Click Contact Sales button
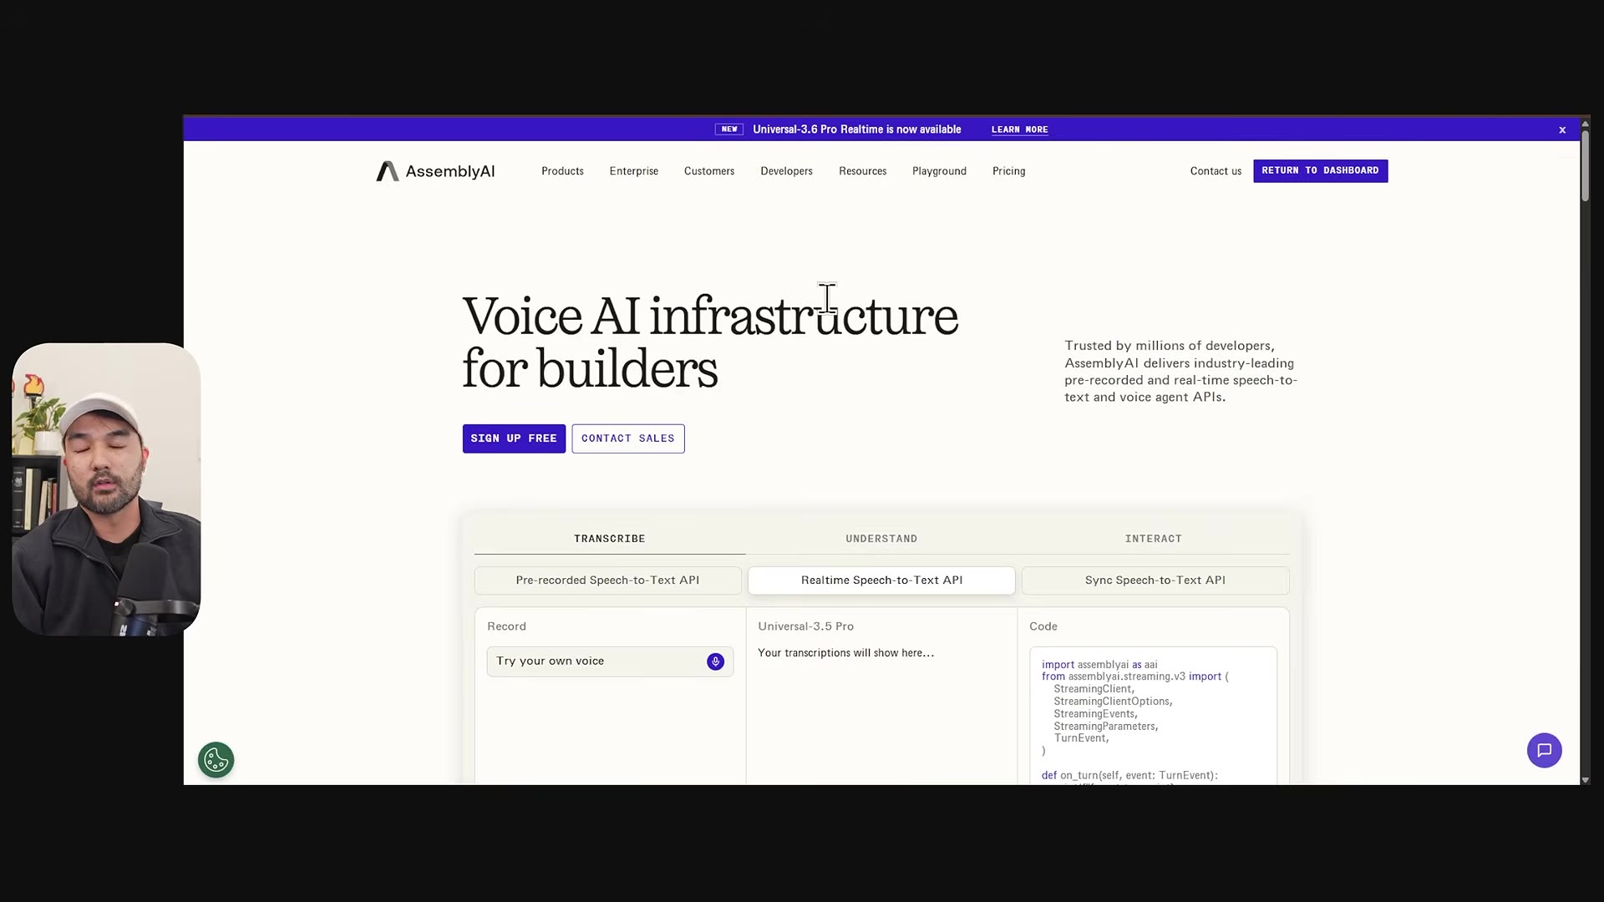 coord(628,438)
